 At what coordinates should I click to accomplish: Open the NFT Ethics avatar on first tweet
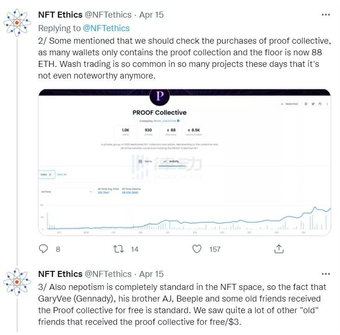point(17,23)
